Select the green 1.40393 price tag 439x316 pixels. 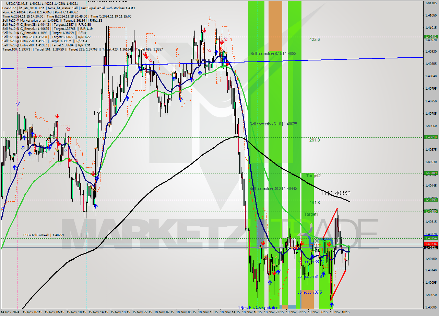pyautogui.click(x=431, y=200)
